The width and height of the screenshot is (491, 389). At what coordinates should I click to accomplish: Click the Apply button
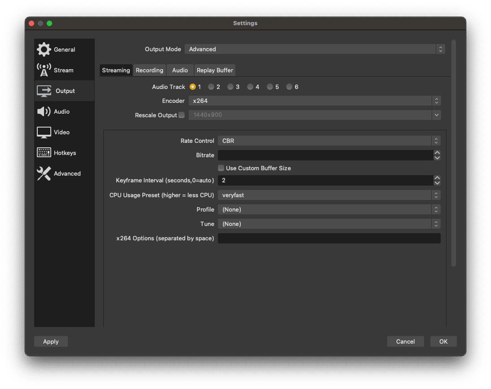pyautogui.click(x=51, y=341)
